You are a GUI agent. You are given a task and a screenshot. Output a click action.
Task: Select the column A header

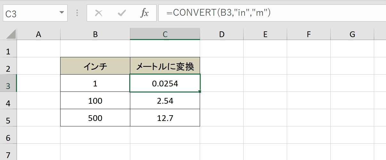click(x=39, y=34)
